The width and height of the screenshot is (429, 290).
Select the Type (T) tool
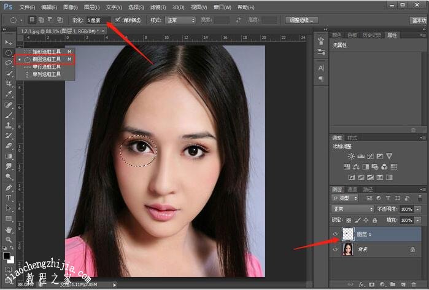pos(9,198)
